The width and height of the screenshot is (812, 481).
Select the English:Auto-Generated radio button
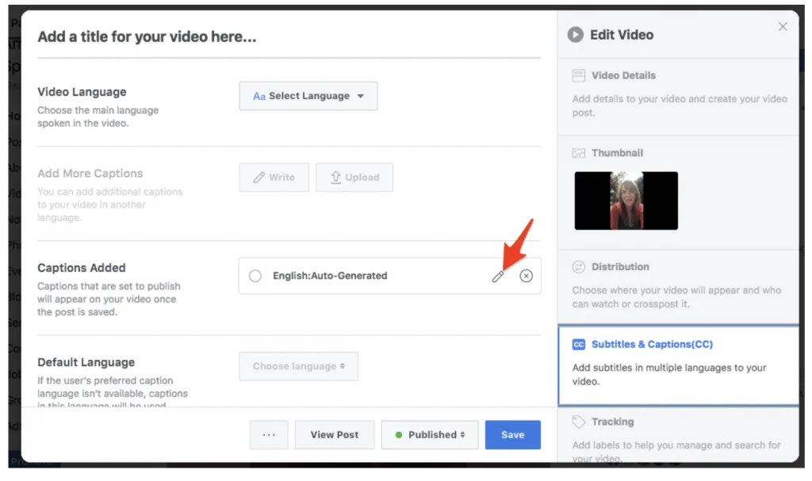[255, 276]
